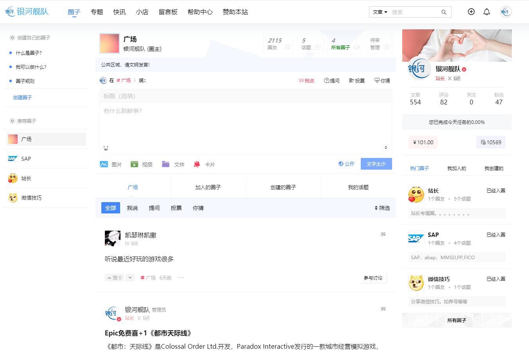This screenshot has height=353, width=529.
Task: Open 留言板 in top navigation
Action: coord(168,12)
